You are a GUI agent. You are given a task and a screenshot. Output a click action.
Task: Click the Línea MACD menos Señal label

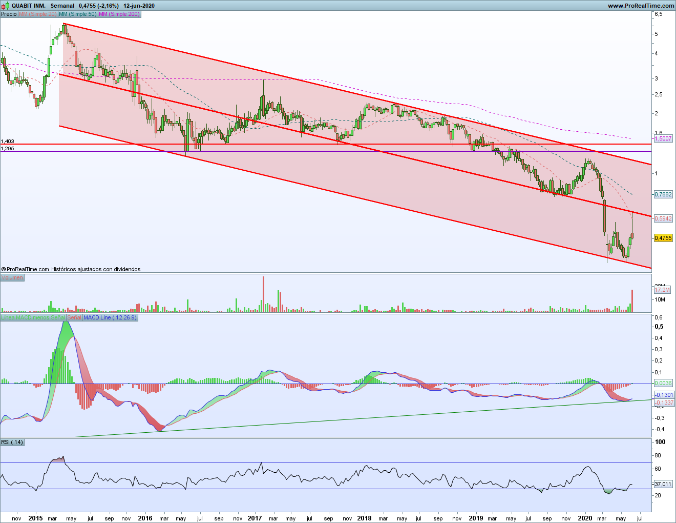click(x=33, y=318)
